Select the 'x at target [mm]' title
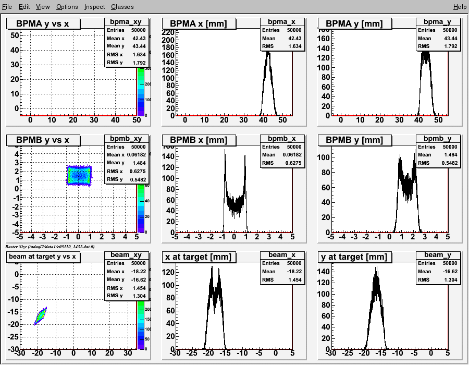The image size is (469, 365). (199, 257)
